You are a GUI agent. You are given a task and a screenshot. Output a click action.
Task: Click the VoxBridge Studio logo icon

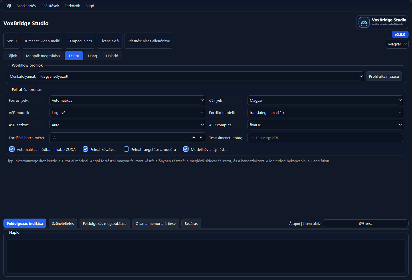pos(364,22)
